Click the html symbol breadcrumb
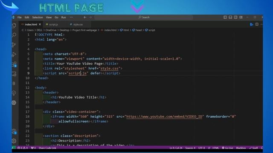273x153 pixels. [124, 30]
